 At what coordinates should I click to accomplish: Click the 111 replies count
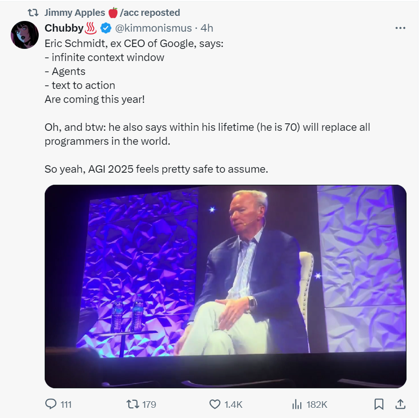tap(66, 405)
